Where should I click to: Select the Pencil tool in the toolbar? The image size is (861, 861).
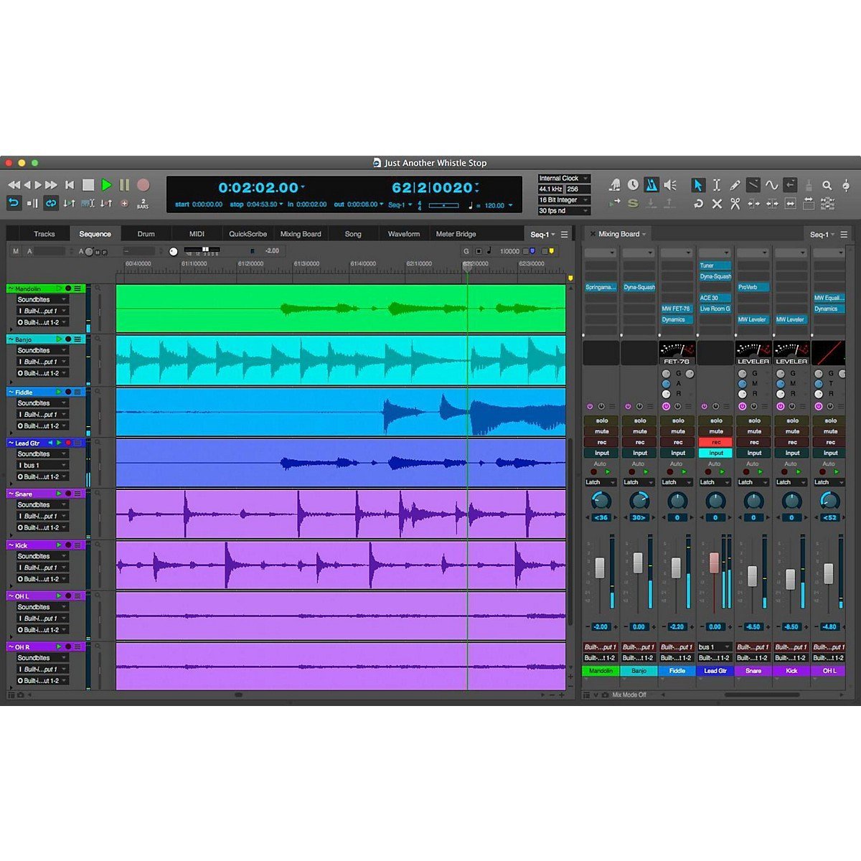tap(735, 185)
